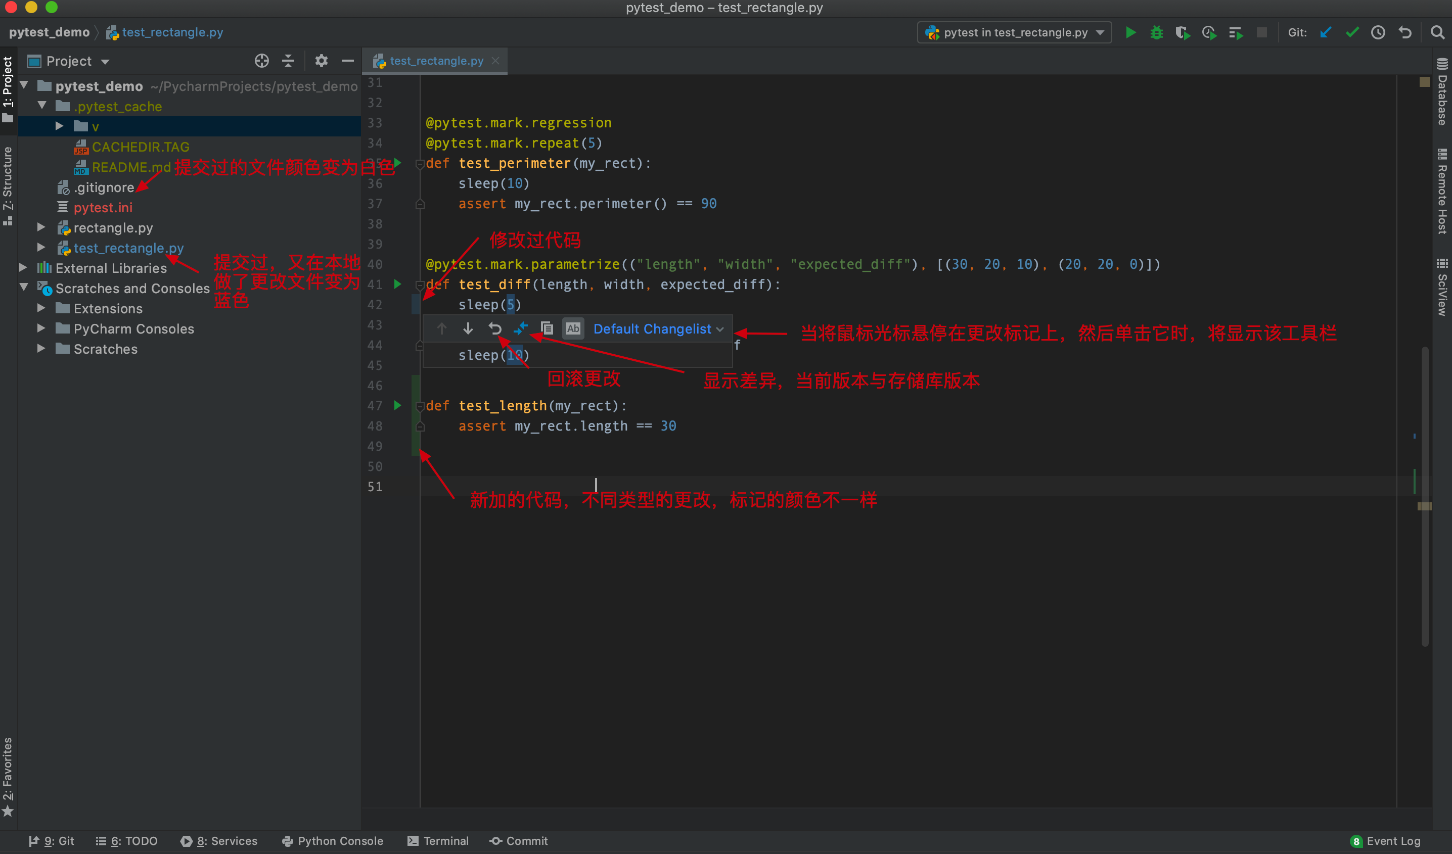Expand the Extensions folder
The image size is (1452, 854).
(x=41, y=308)
